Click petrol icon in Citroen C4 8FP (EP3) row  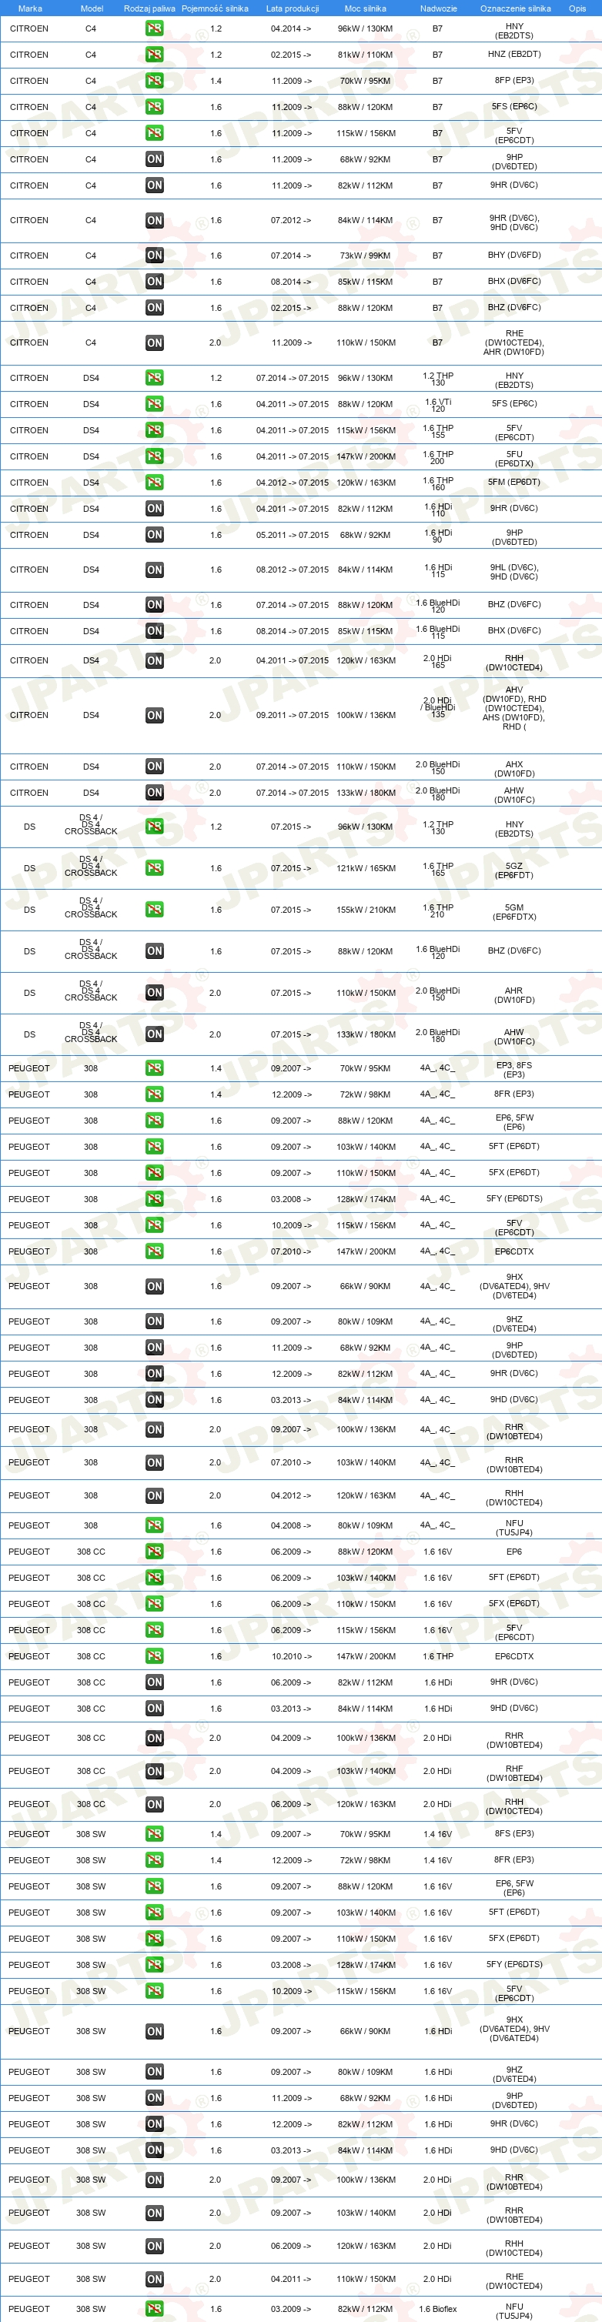154,80
